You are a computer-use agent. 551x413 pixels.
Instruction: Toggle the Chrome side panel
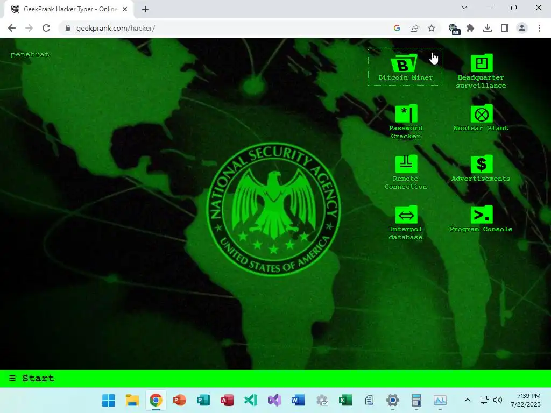tap(505, 28)
